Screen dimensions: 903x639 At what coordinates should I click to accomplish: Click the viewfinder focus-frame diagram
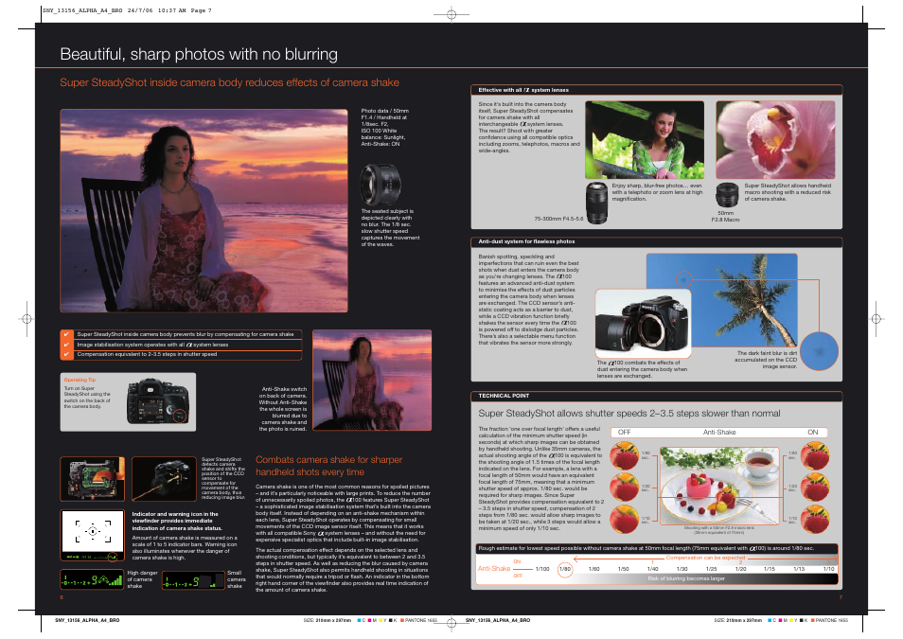(92, 535)
